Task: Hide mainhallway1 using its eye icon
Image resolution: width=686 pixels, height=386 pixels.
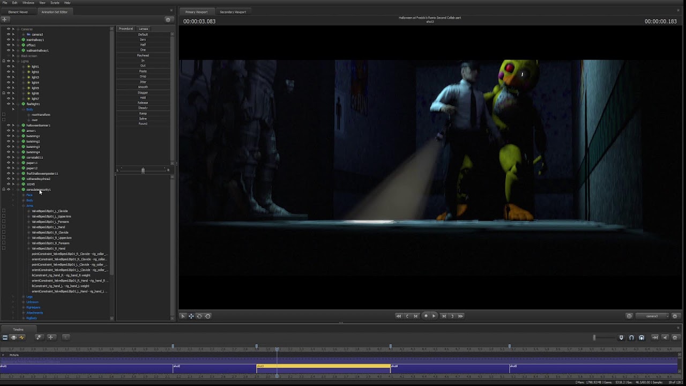Action: 9,40
